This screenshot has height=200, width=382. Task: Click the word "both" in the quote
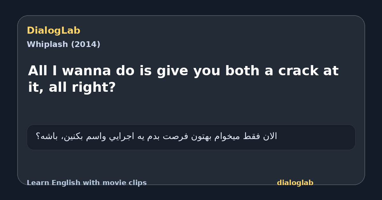pos(242,71)
